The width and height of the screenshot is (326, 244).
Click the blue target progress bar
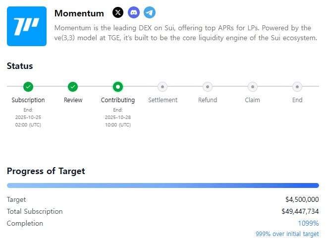click(x=163, y=185)
